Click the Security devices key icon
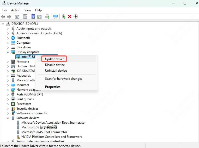Image resolution: width=199 pixels, height=148 pixels. [x=13, y=109]
